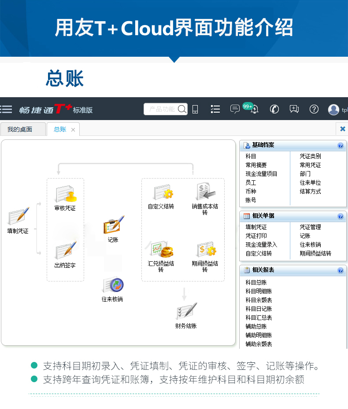Open 往来单位 link
Screen dimensions: 348x409
pyautogui.click(x=310, y=183)
